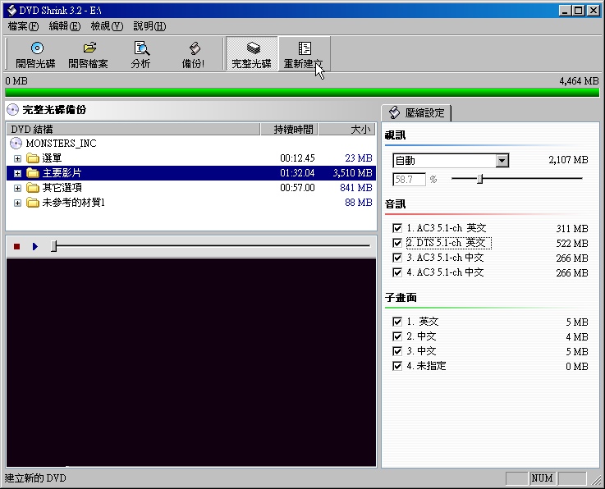Expand the 選單 tree node
Viewport: 605px width, 489px height.
coord(17,158)
